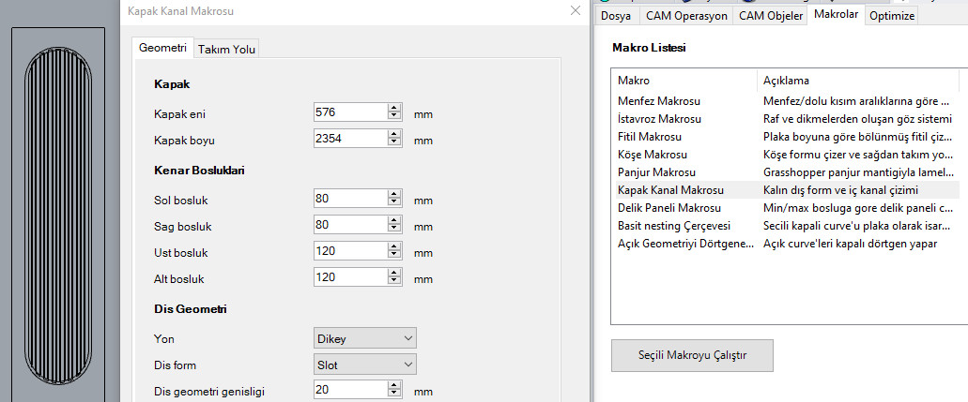
Task: Open the CAM Objeler tab
Action: (771, 16)
